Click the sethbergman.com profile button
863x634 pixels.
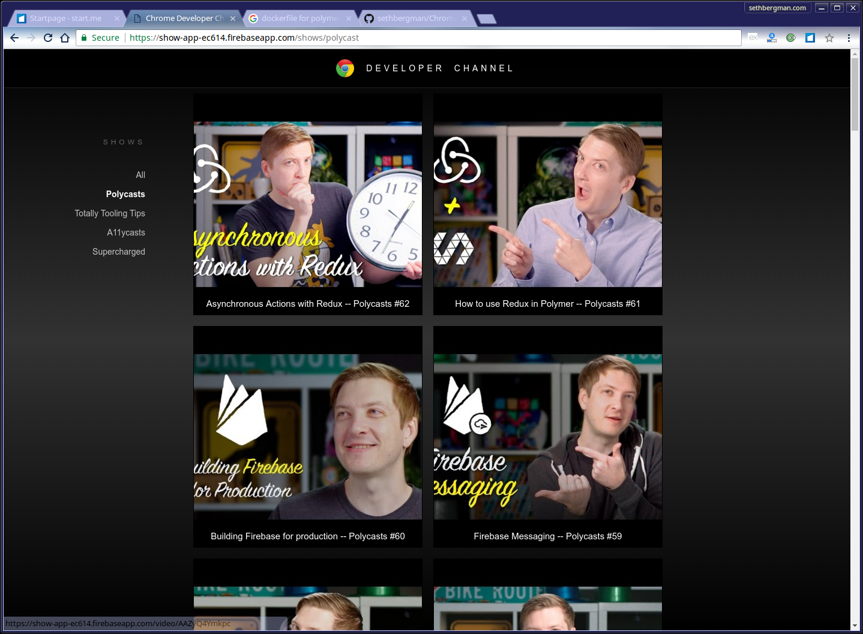point(777,8)
